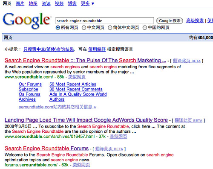
Task: Open the Authors sitelink
Action: pos(57,99)
